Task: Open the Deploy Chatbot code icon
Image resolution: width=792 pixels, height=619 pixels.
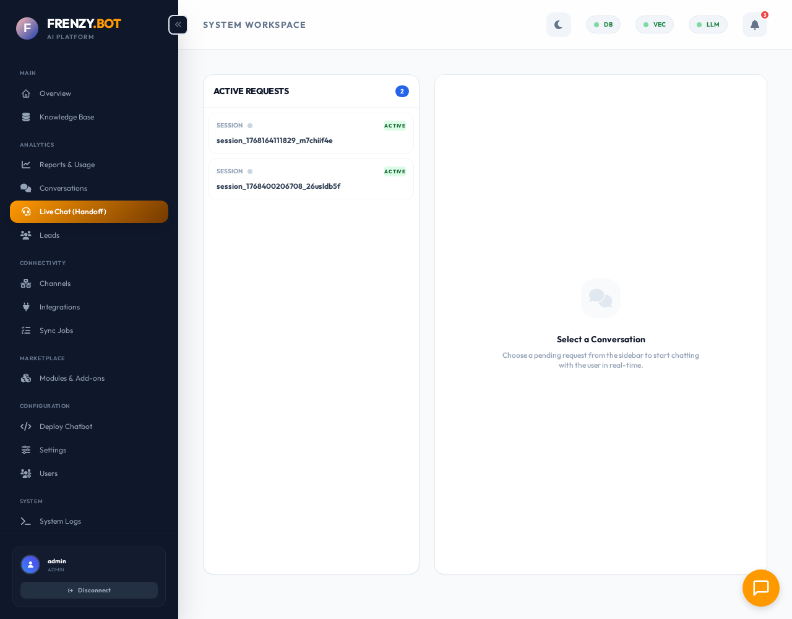Action: [x=25, y=426]
